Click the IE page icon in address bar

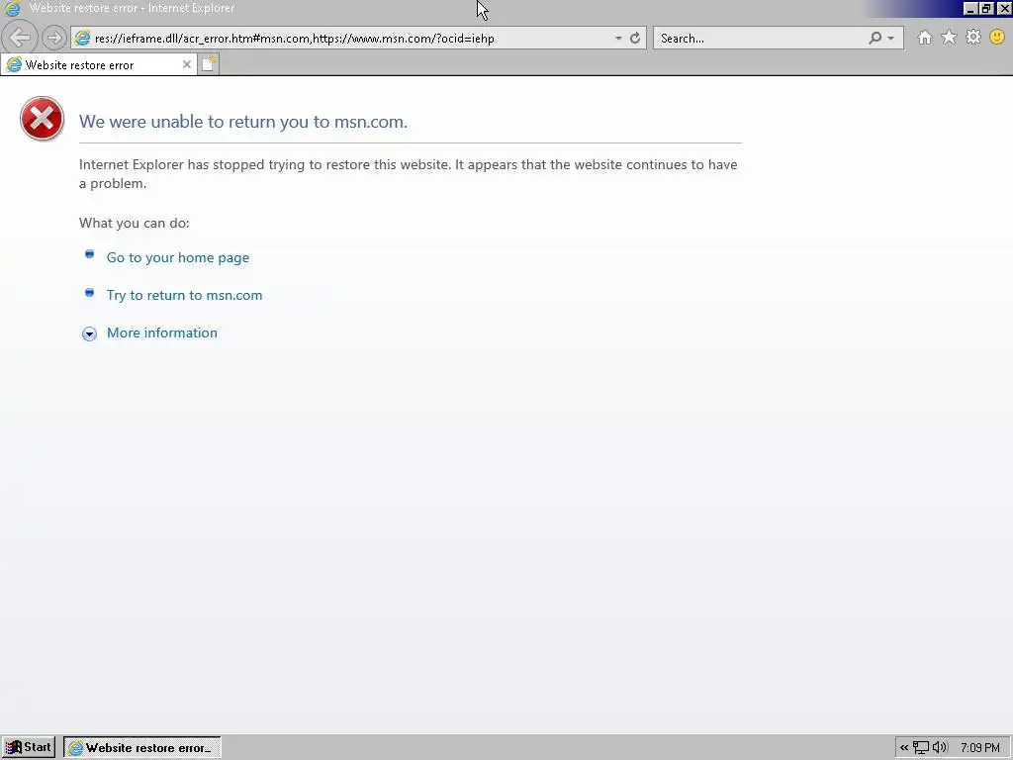[x=83, y=39]
